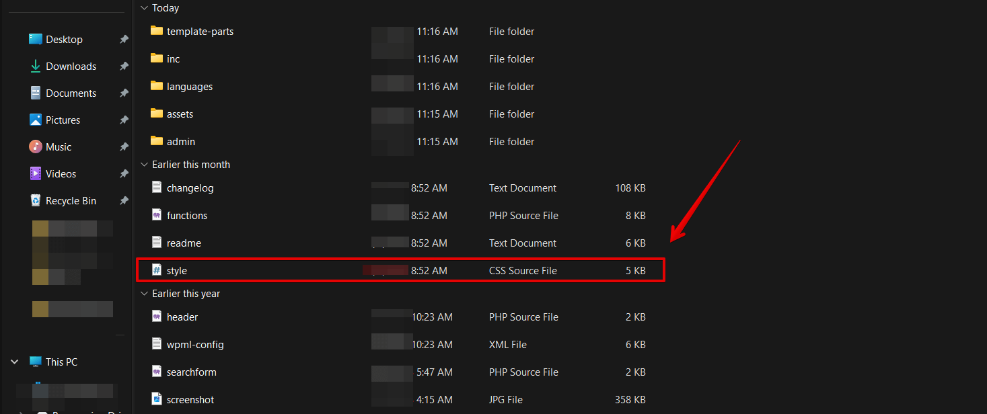987x414 pixels.
Task: Click the CSS icon next to style
Action: pos(156,270)
